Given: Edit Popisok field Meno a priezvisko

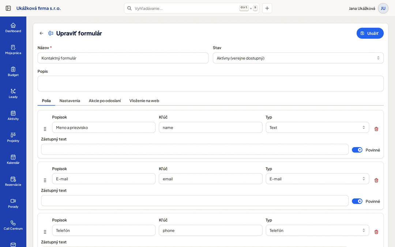Looking at the screenshot, I should click(x=104, y=128).
